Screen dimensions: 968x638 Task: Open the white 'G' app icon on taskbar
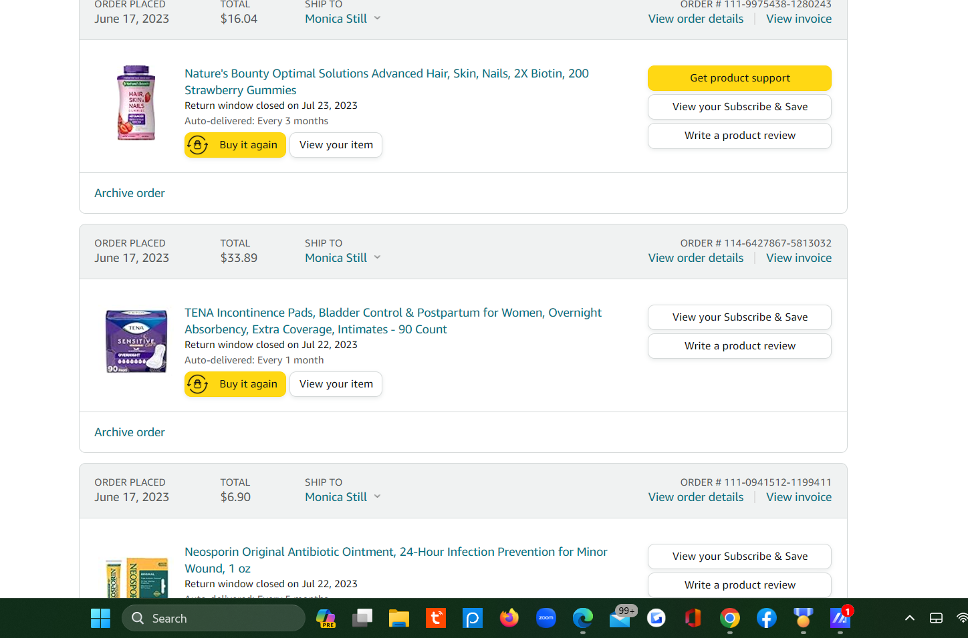[x=656, y=619]
